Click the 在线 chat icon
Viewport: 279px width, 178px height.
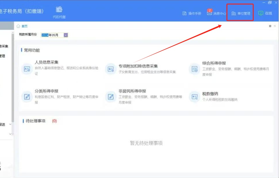pyautogui.click(x=261, y=13)
